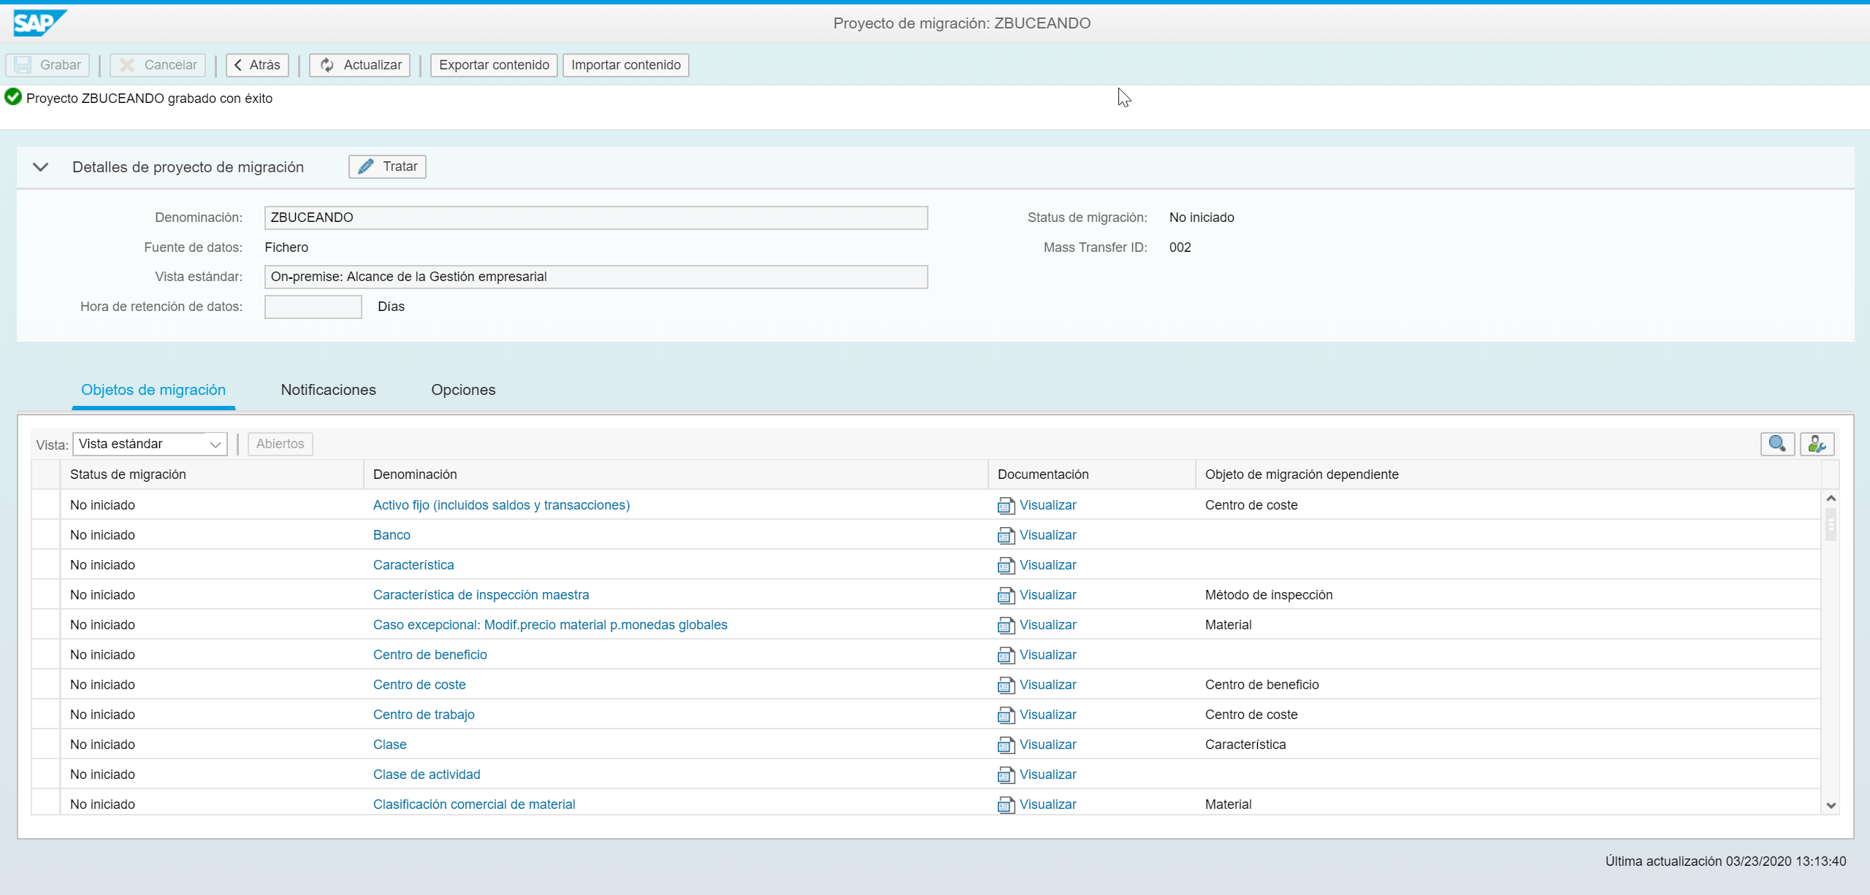Screen dimensions: 1870x895
Task: Select the row selector for Activo fijo
Action: click(46, 505)
